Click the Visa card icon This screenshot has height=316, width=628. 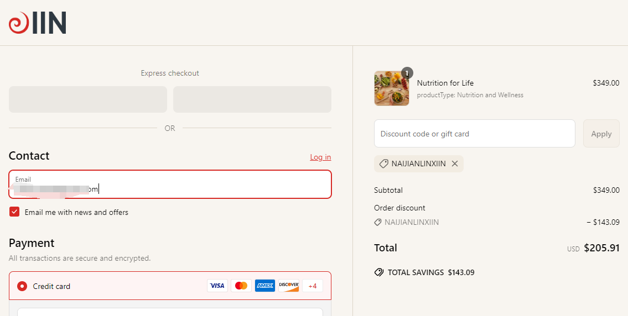(x=217, y=286)
